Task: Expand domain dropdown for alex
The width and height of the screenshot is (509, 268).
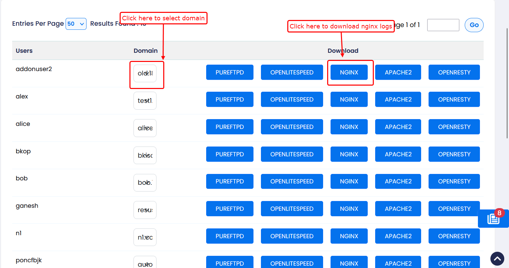Action: (145, 101)
